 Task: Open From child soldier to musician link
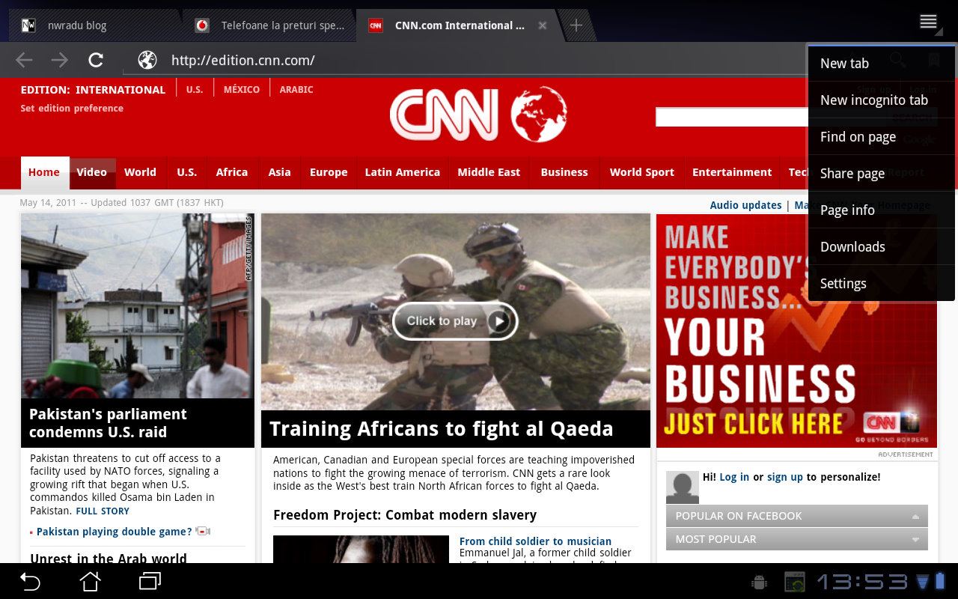click(535, 541)
